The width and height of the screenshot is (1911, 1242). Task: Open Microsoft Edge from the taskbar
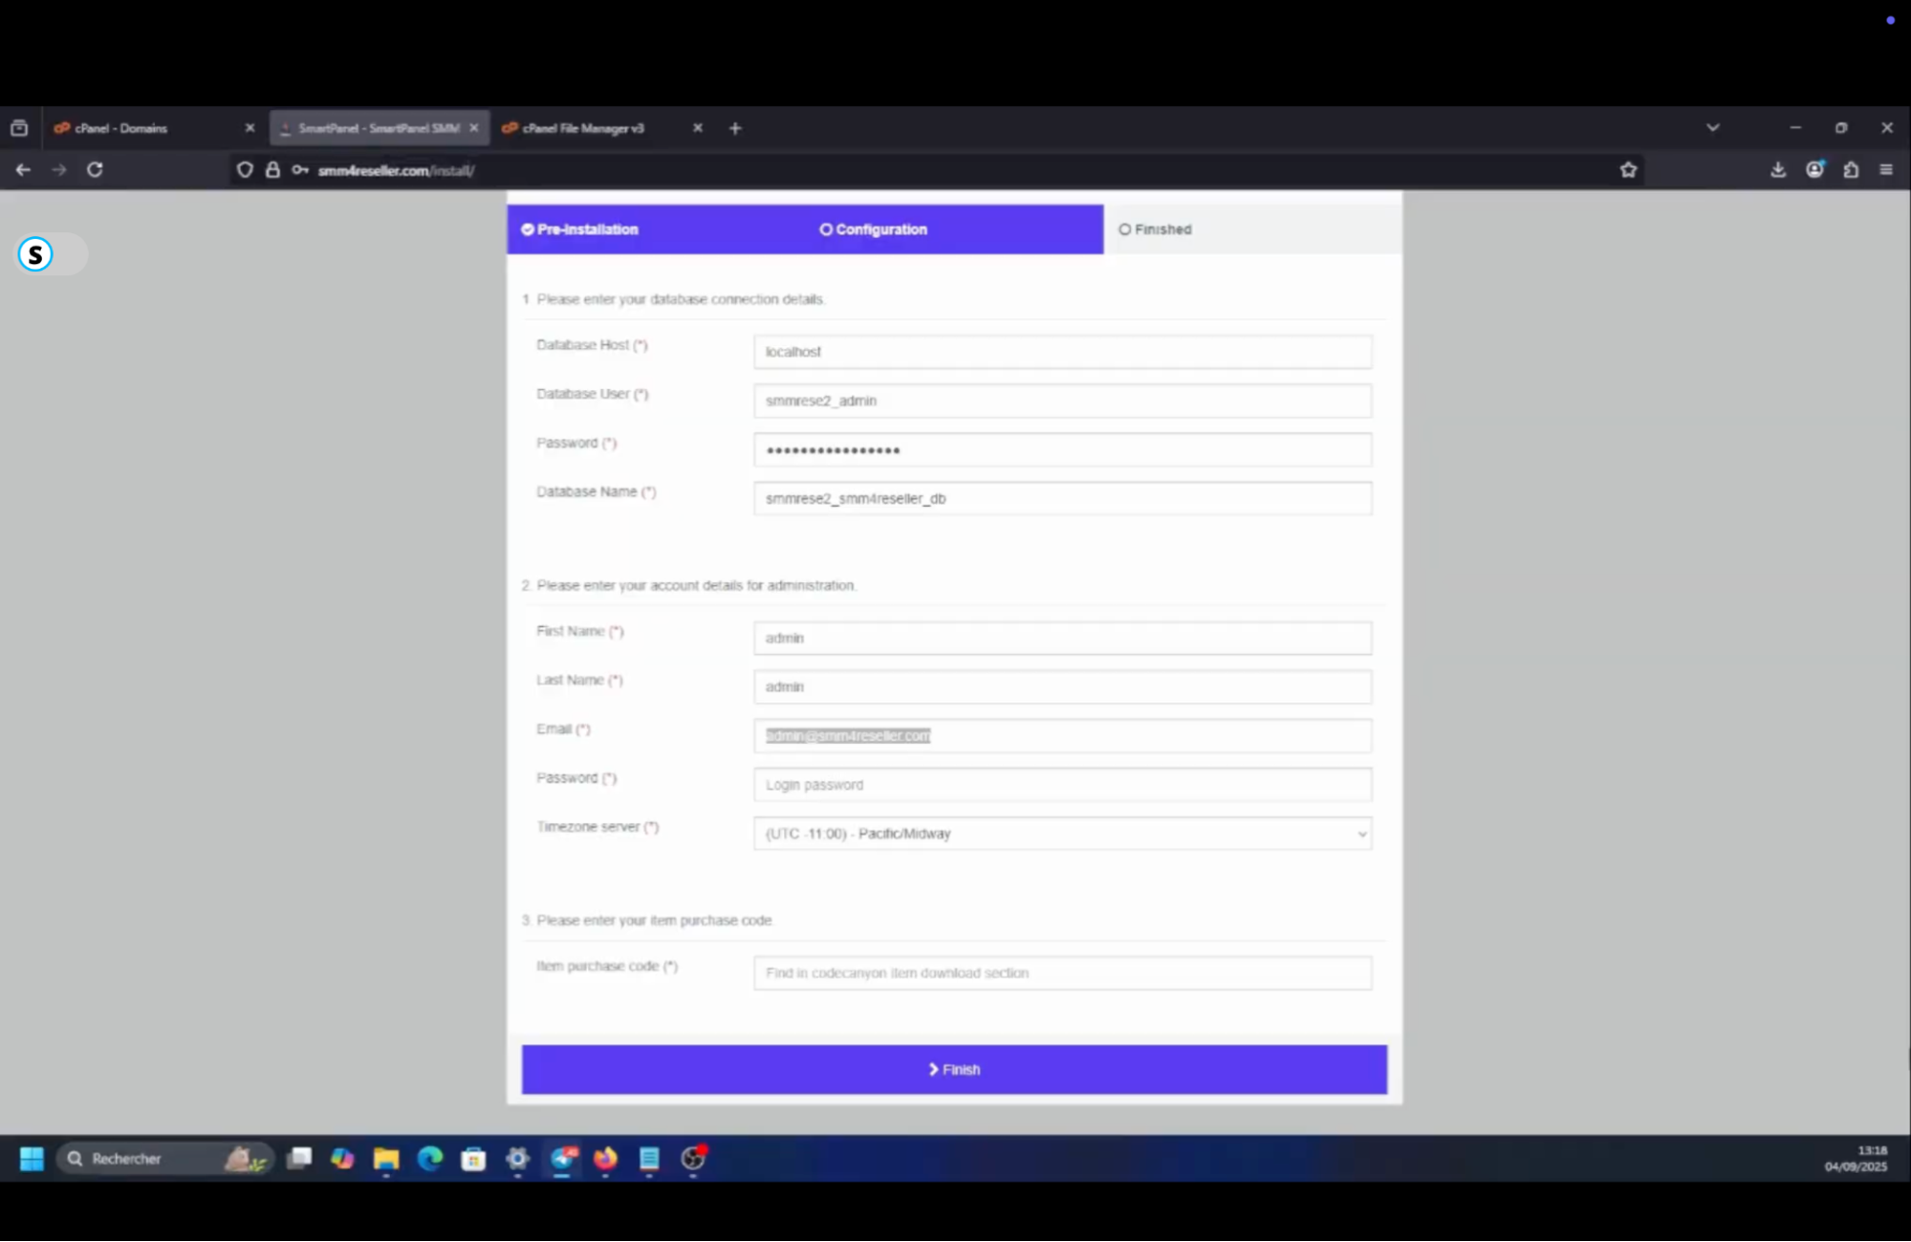tap(430, 1159)
